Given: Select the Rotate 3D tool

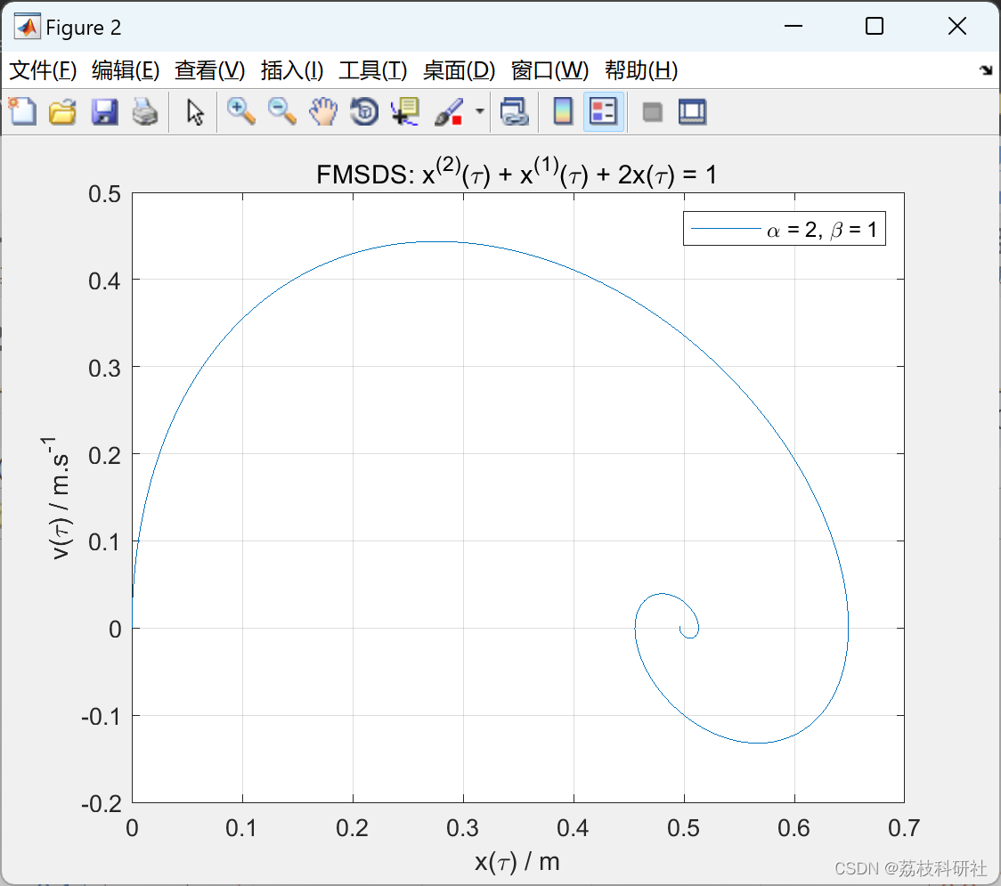Looking at the screenshot, I should 364,111.
